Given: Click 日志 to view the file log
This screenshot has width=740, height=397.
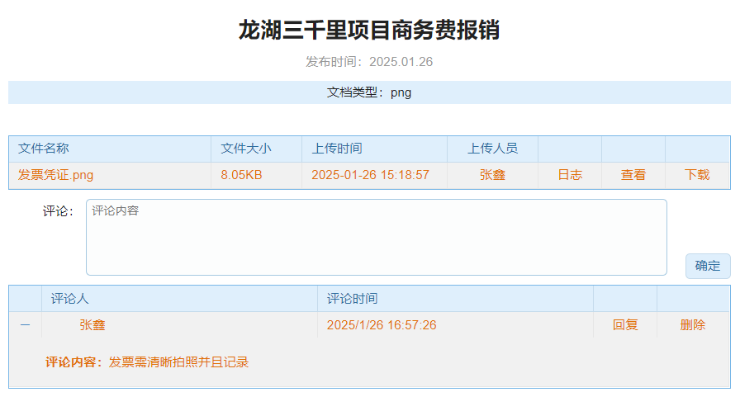Looking at the screenshot, I should point(570,175).
